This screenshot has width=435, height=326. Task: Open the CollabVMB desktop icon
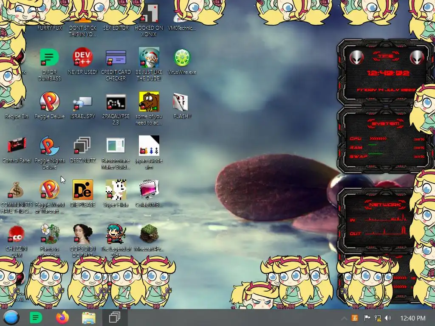tap(149, 190)
